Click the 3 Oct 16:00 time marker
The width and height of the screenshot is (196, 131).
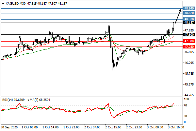176,126
